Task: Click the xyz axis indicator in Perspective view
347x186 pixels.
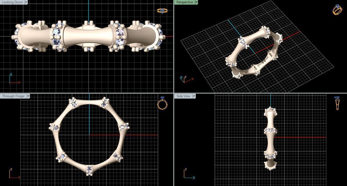Action: (x=187, y=79)
